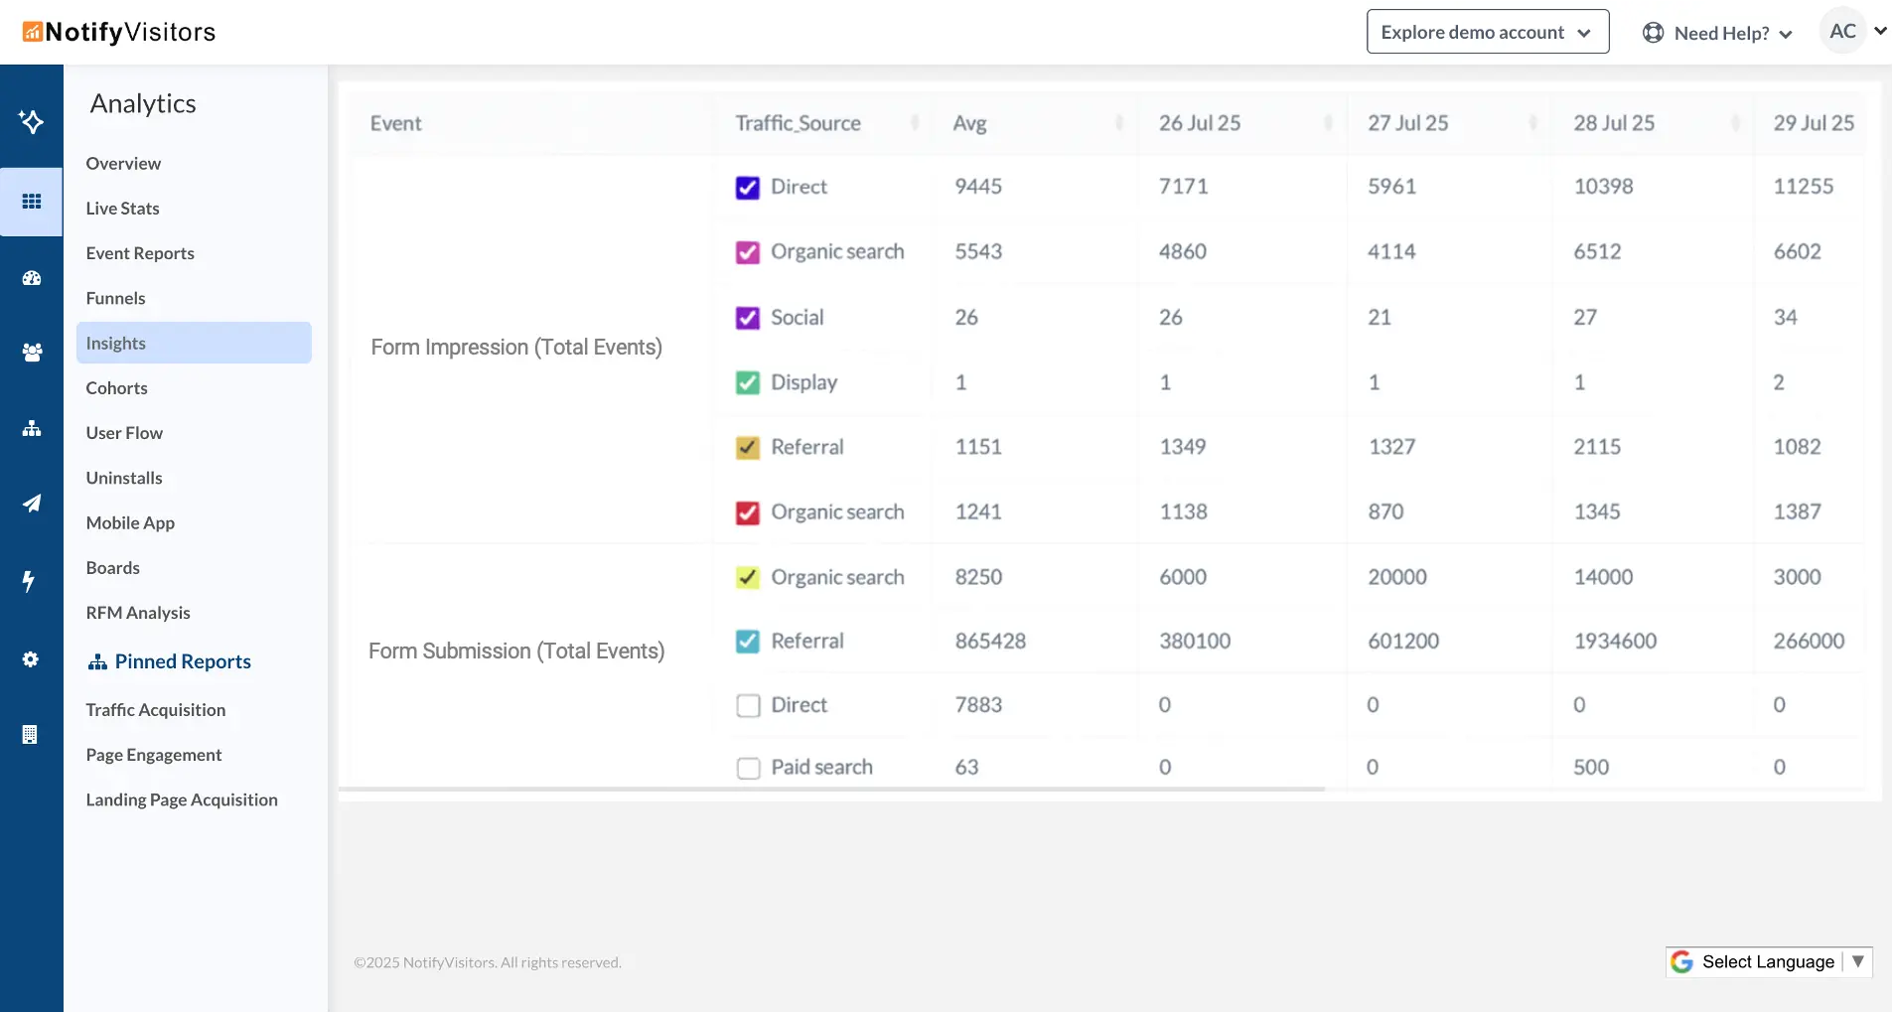Uncheck the Social traffic source checkbox

[x=747, y=318]
